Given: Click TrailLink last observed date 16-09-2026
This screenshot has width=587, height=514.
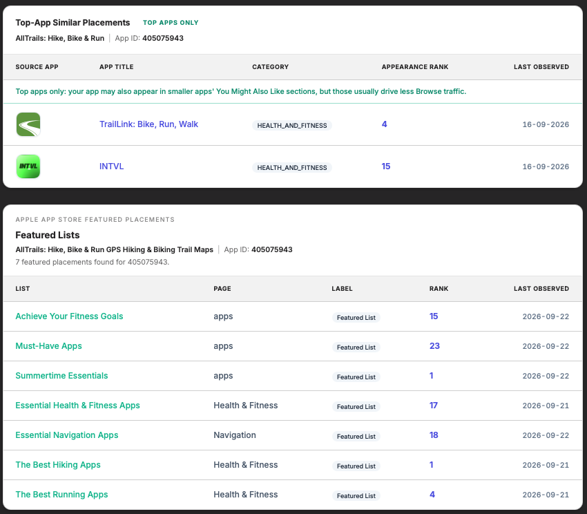Looking at the screenshot, I should click(x=546, y=125).
